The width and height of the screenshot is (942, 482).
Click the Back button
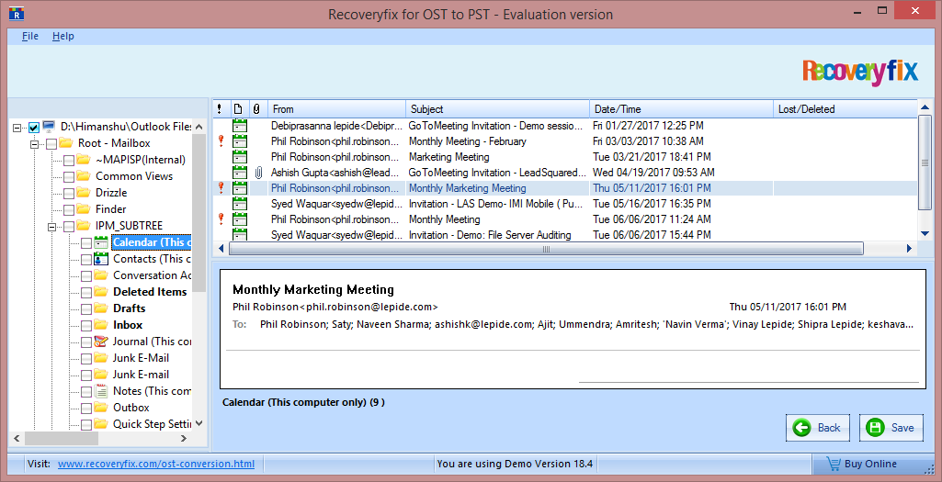[817, 428]
